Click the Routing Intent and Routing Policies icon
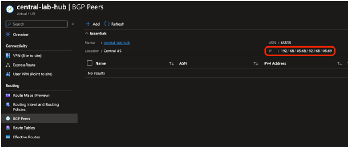Image resolution: width=348 pixels, height=147 pixels. (8, 104)
